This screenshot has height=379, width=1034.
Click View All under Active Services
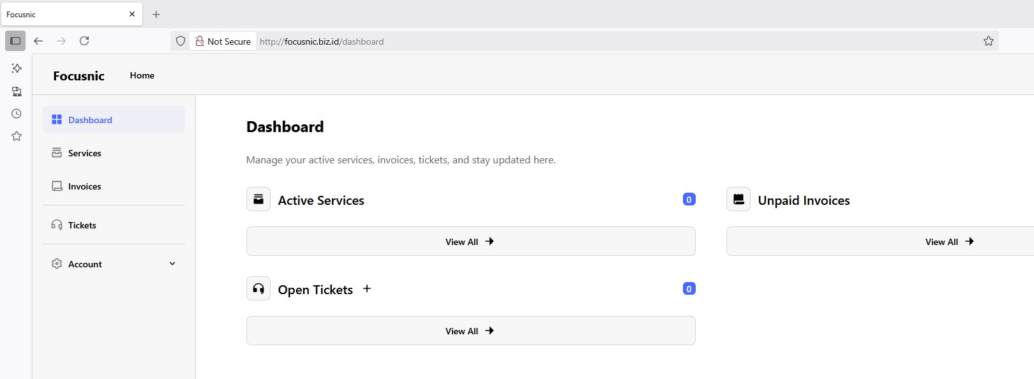(x=470, y=242)
